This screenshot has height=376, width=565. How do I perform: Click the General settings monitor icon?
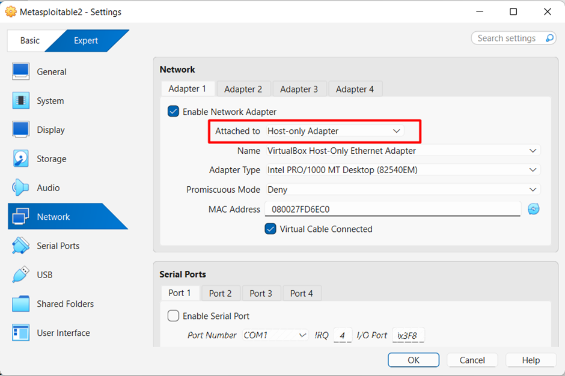(20, 71)
